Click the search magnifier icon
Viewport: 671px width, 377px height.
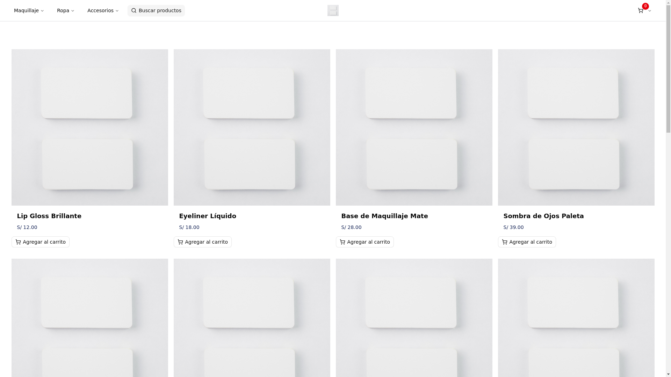pos(134,10)
